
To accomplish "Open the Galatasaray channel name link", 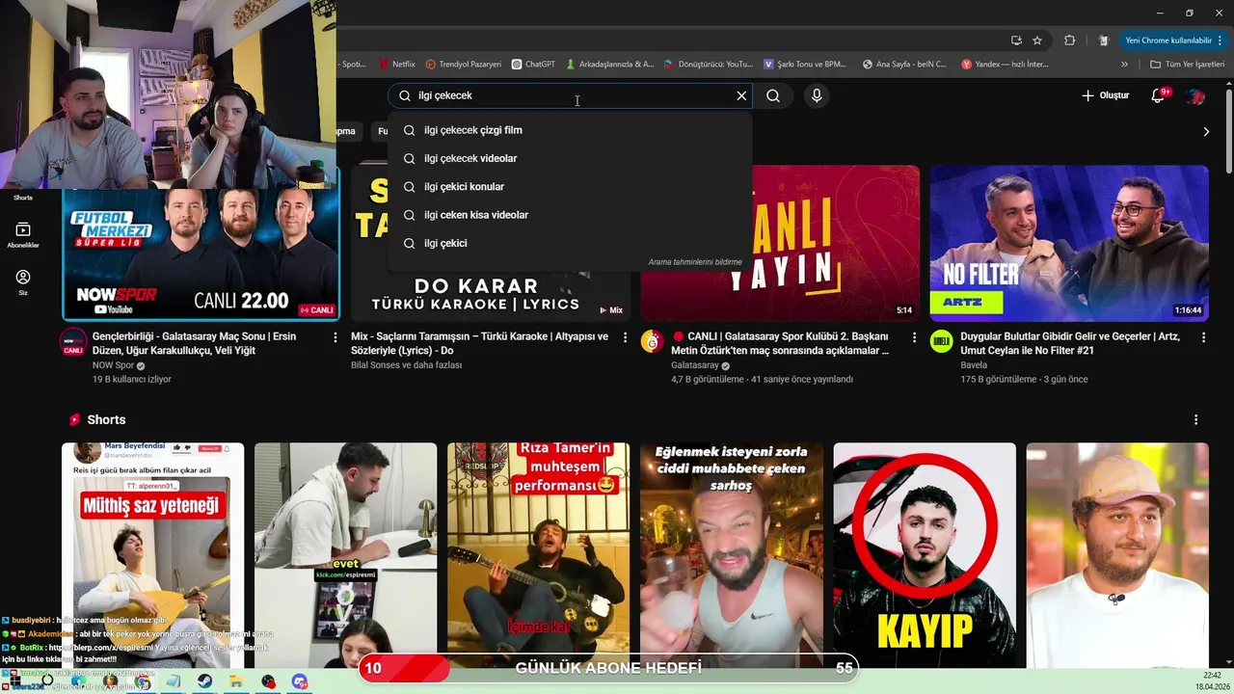I will pyautogui.click(x=695, y=365).
